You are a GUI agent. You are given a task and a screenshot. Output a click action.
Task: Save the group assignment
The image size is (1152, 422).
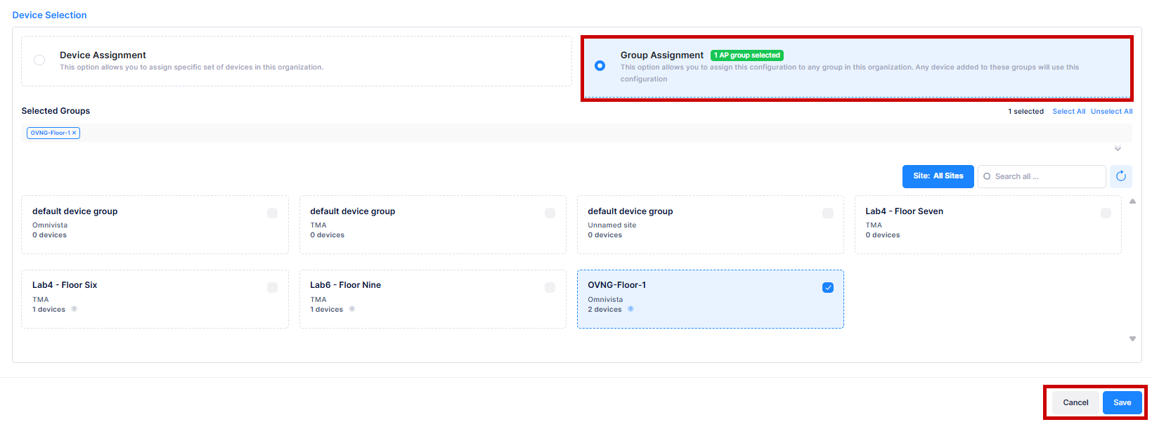(x=1122, y=402)
